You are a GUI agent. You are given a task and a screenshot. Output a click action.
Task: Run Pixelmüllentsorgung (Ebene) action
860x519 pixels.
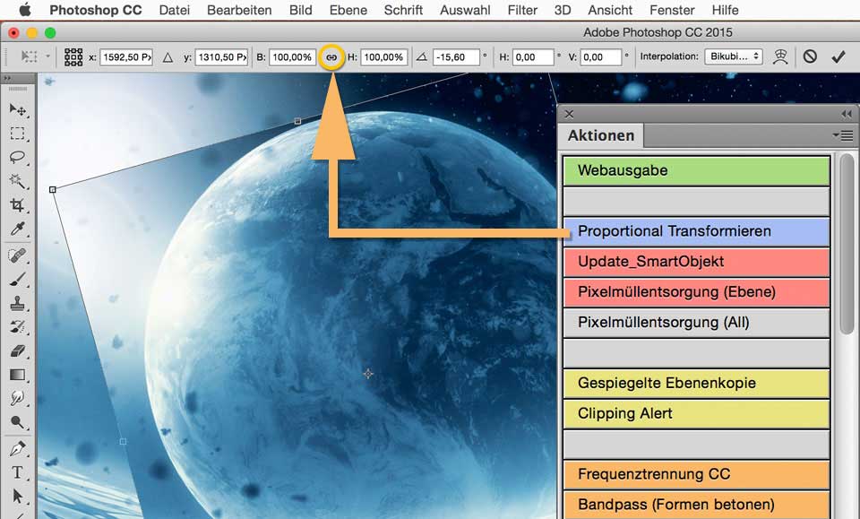[696, 292]
